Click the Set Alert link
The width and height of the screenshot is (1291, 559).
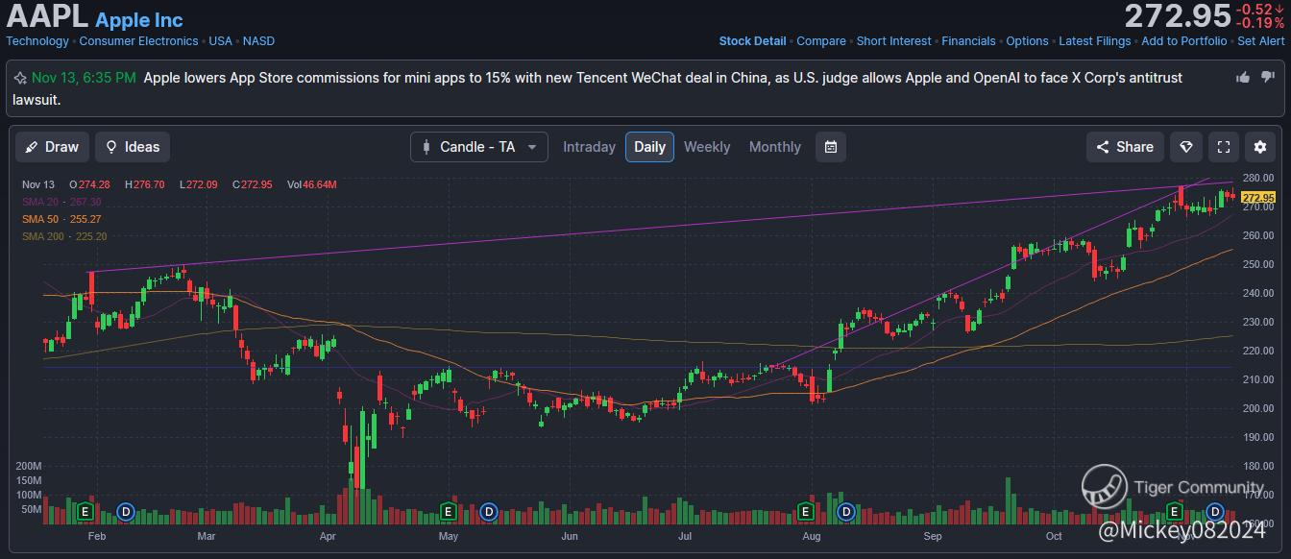pos(1260,41)
